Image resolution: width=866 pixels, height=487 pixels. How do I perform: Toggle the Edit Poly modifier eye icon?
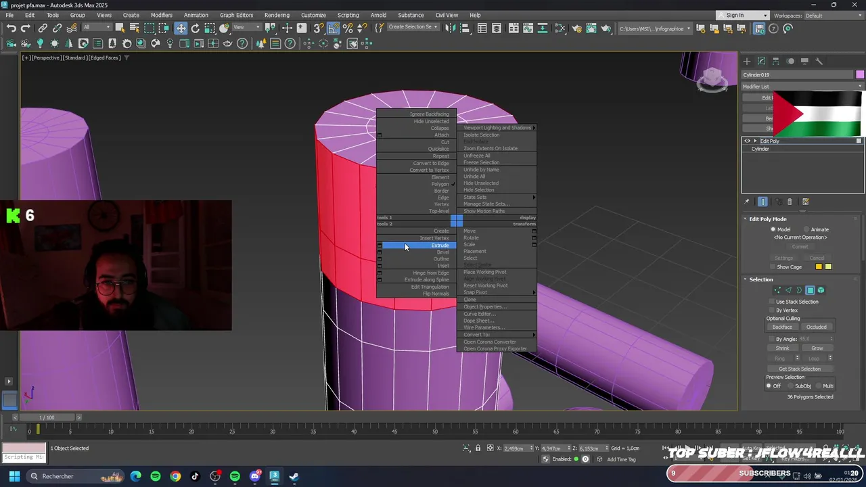pyautogui.click(x=747, y=141)
